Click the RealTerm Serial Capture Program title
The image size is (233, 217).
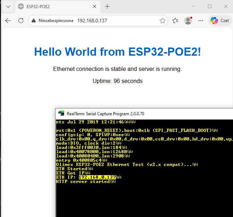click(106, 114)
